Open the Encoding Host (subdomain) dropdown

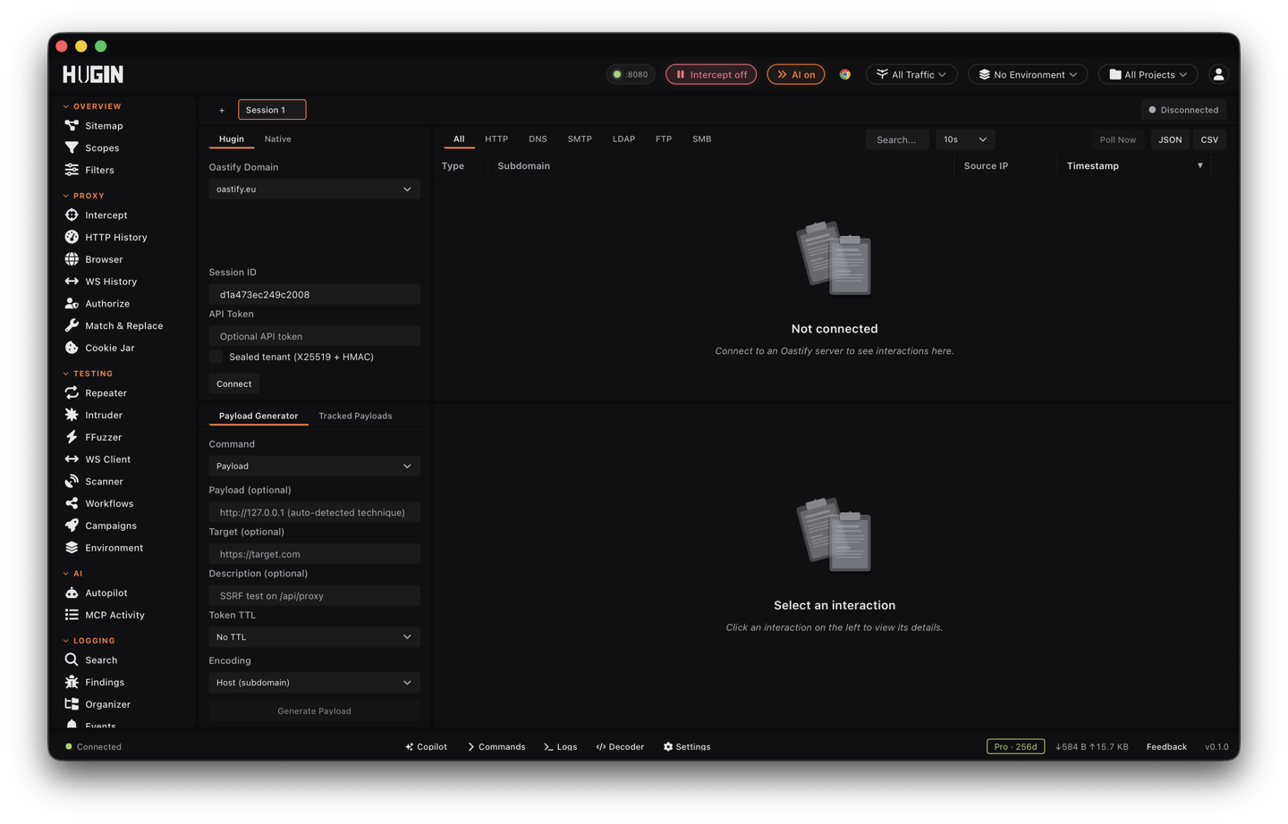pyautogui.click(x=314, y=683)
